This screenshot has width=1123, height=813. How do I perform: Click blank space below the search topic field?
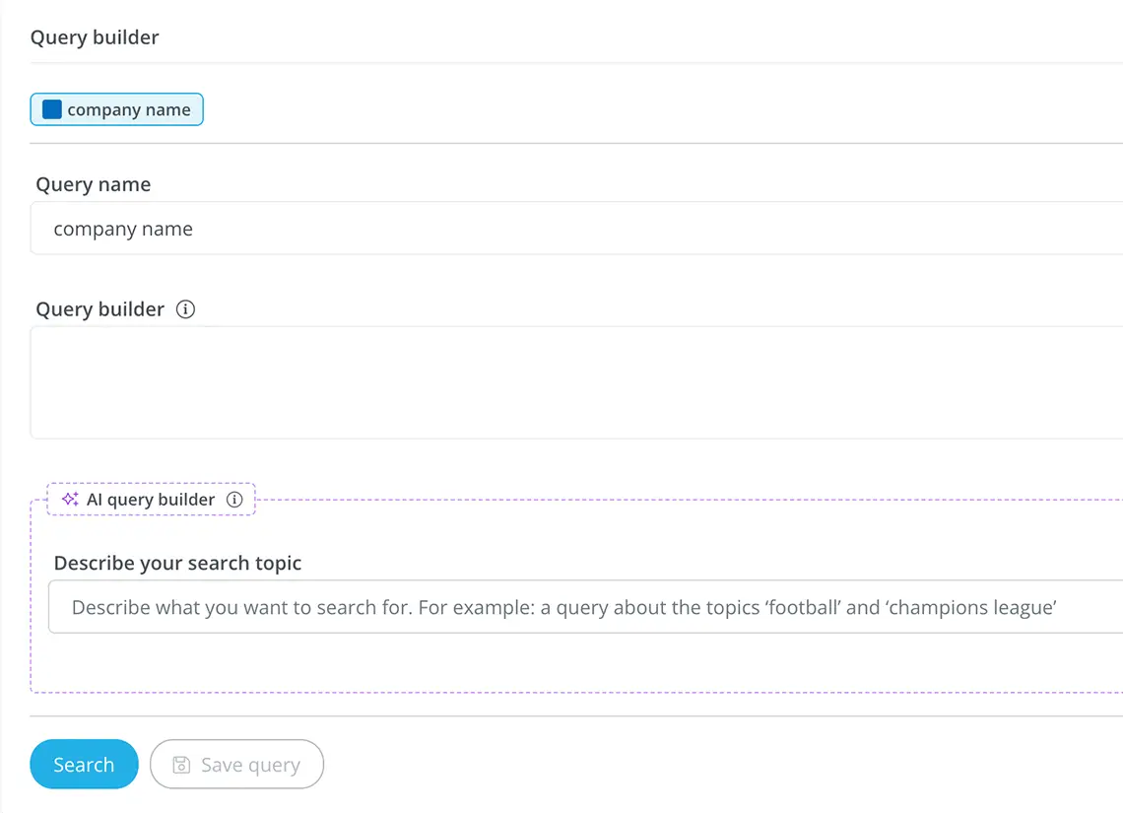(x=576, y=662)
